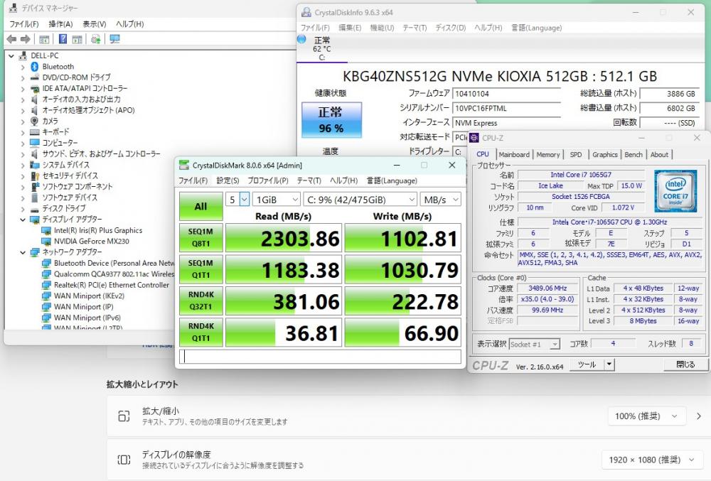Select the セキュリティ デバイス category icon
711x481 pixels.
(x=34, y=175)
